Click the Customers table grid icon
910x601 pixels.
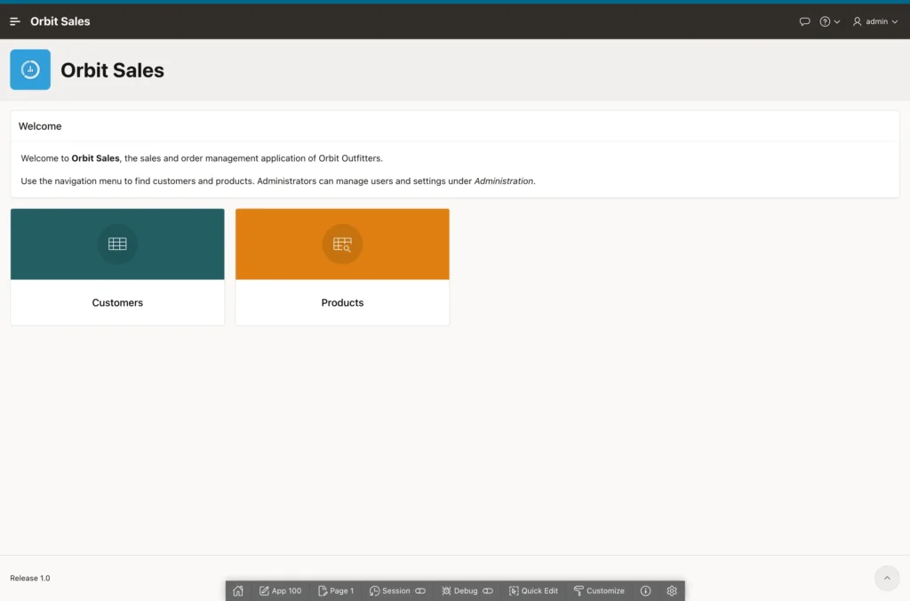point(117,244)
